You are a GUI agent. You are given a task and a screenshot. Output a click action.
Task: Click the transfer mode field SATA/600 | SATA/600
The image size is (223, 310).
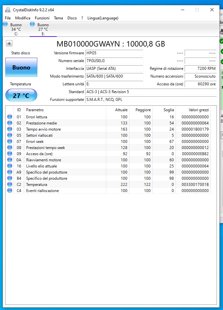pyautogui.click(x=114, y=76)
